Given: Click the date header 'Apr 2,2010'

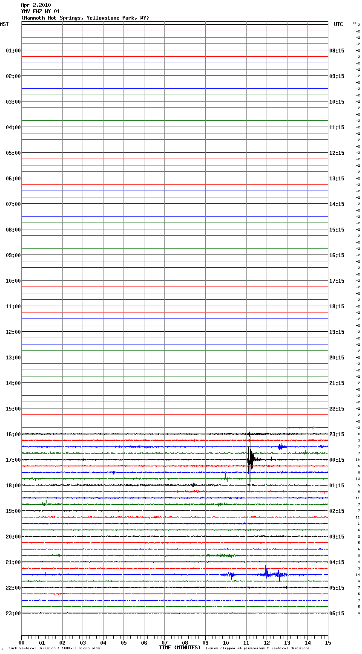Looking at the screenshot, I should (x=36, y=5).
